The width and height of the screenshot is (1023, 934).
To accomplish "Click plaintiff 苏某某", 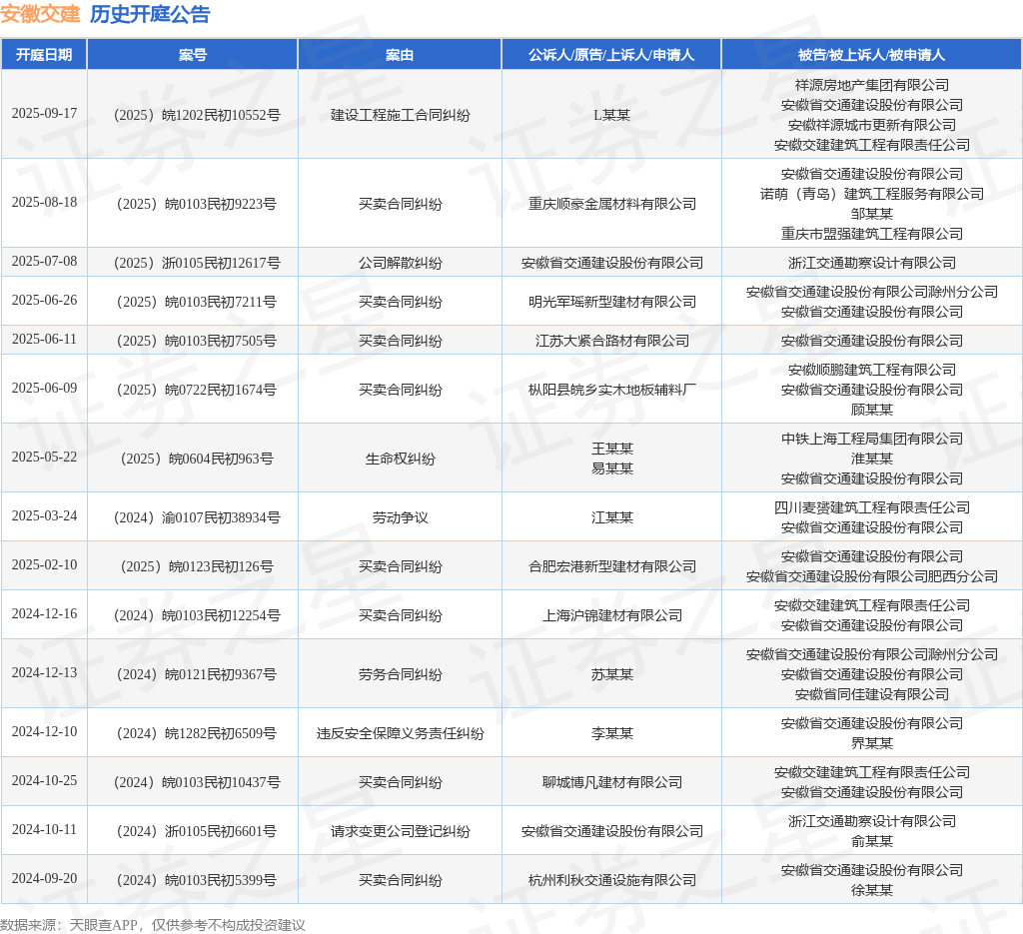I will coord(612,674).
